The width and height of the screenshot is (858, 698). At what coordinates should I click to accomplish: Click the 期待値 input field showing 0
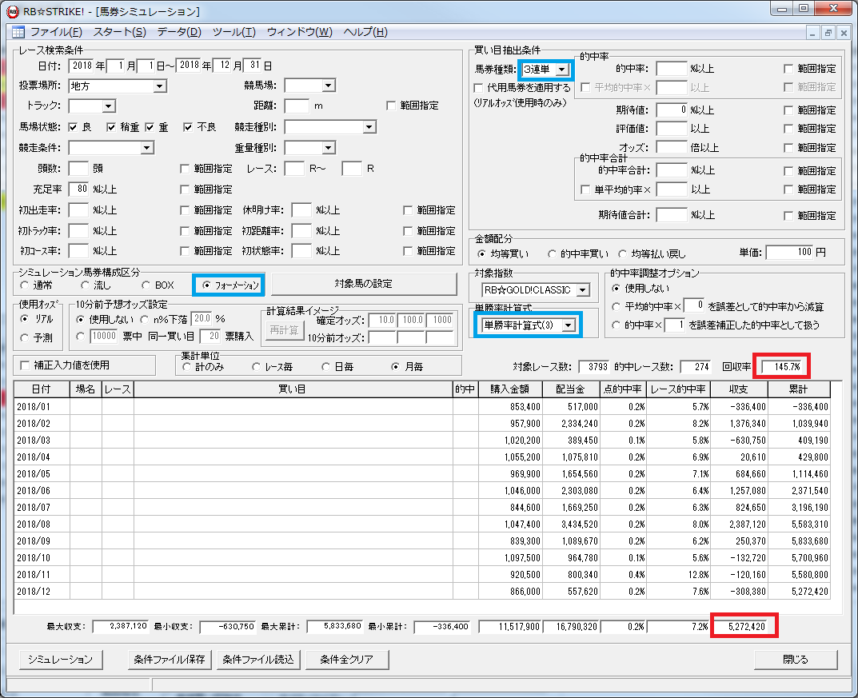[x=672, y=110]
